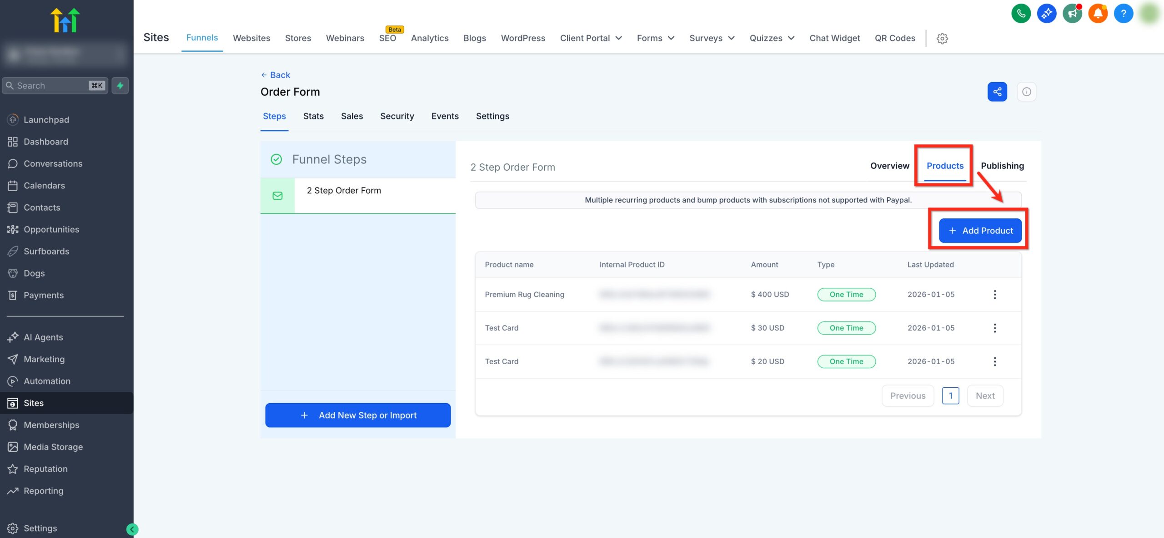
Task: Open the Quizzes dropdown
Action: 771,38
